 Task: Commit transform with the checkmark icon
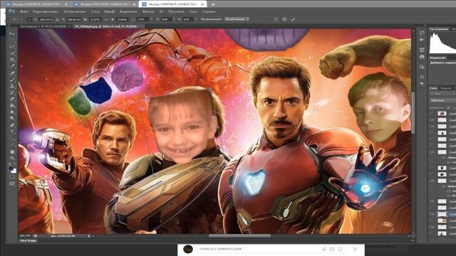coord(293,19)
